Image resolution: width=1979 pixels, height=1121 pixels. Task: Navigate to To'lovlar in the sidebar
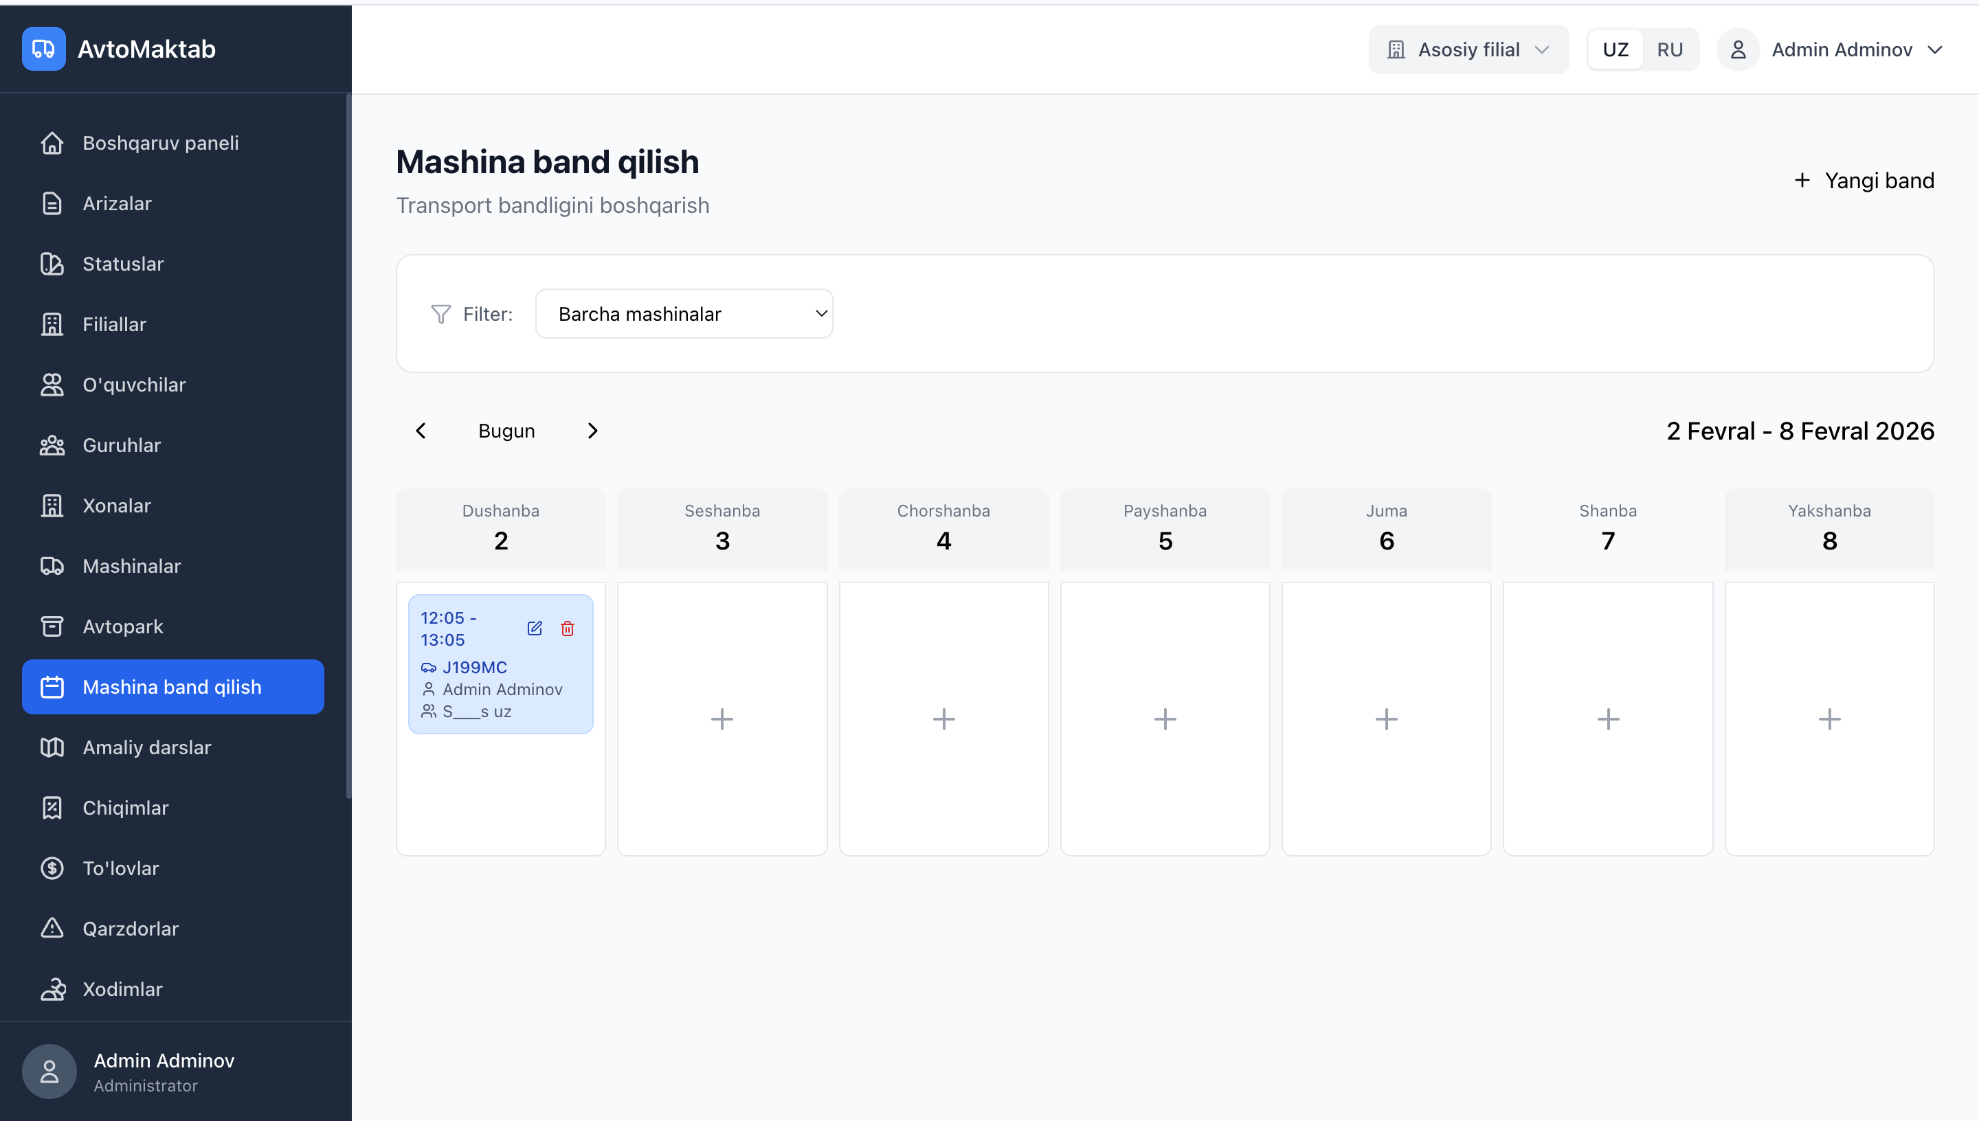click(121, 868)
